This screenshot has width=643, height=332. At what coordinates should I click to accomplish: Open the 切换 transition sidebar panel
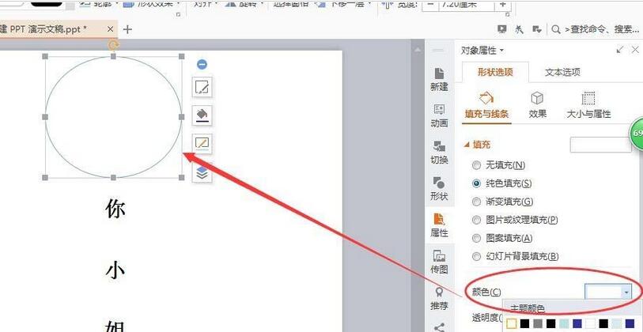click(439, 152)
